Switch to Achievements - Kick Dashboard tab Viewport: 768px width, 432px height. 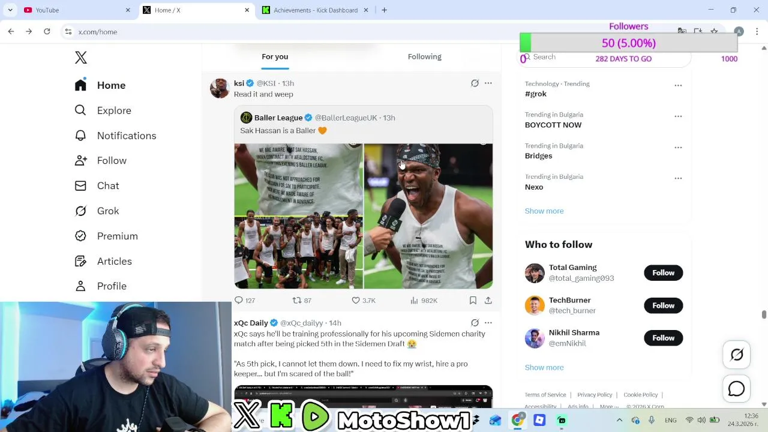pos(316,10)
